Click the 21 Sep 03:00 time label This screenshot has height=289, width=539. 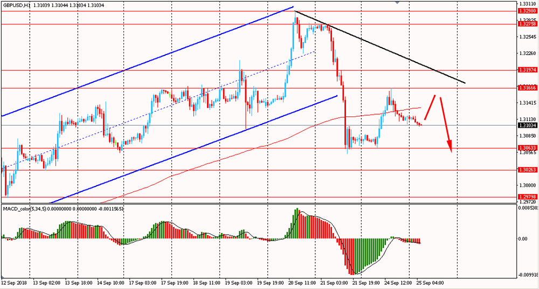[x=334, y=283]
